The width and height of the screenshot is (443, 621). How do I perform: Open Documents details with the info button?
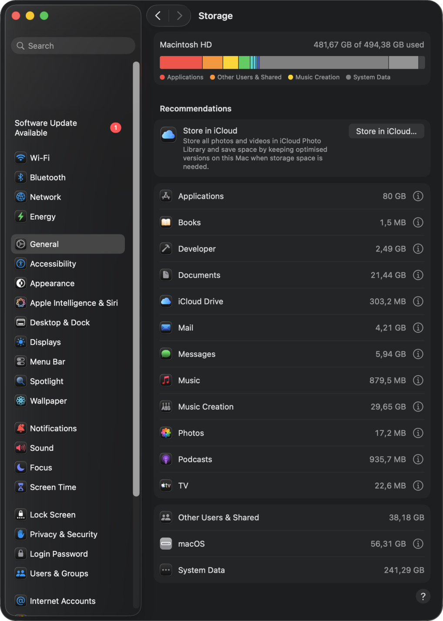pos(418,275)
